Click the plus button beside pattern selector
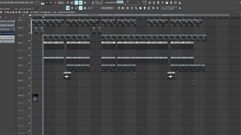The image size is (241, 135). [x=115, y=8]
